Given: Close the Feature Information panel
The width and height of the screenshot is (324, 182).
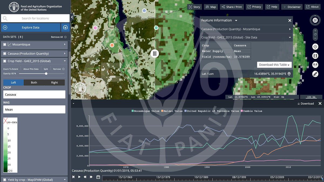Looking at the screenshot, I should coord(290,20).
